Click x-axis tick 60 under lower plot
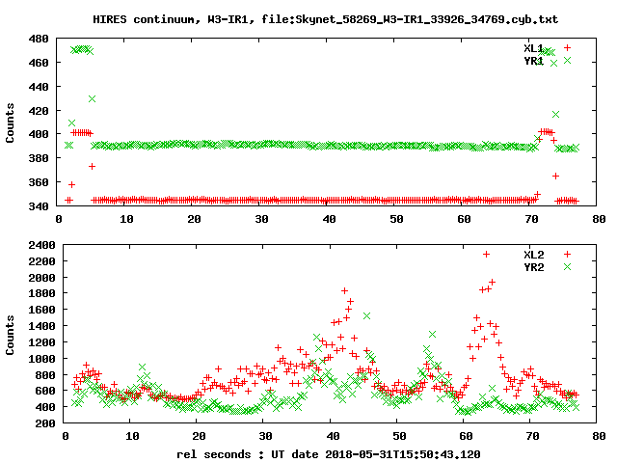 coord(466,436)
